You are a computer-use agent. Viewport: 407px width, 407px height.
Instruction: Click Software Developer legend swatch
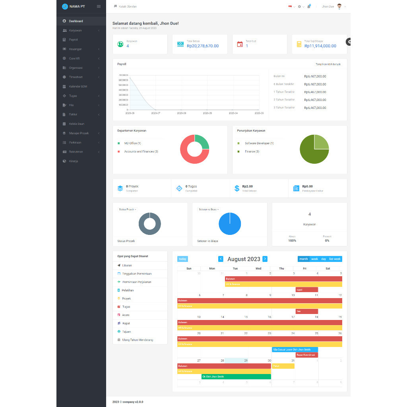238,143
